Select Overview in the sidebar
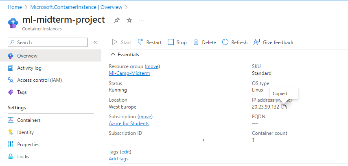This screenshot has width=348, height=166. coord(50,55)
